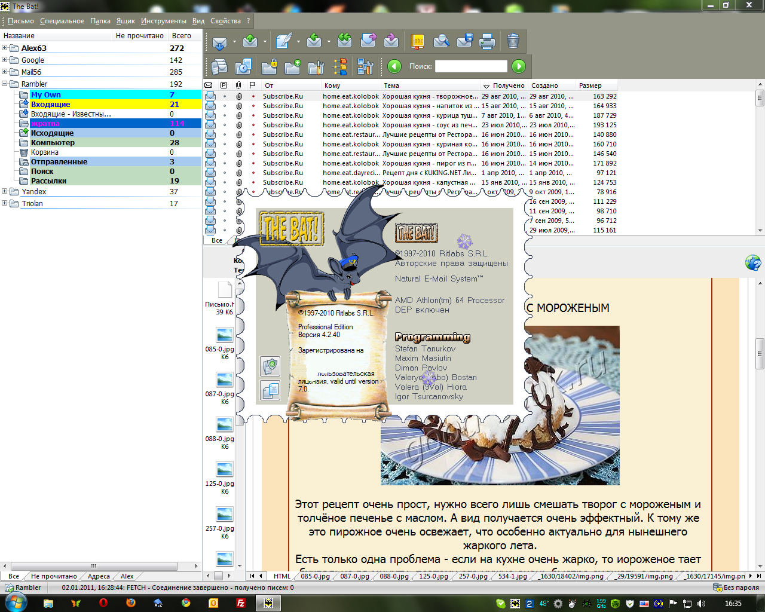Open the reply dropdown arrow
The height and width of the screenshot is (612, 765).
pos(329,42)
